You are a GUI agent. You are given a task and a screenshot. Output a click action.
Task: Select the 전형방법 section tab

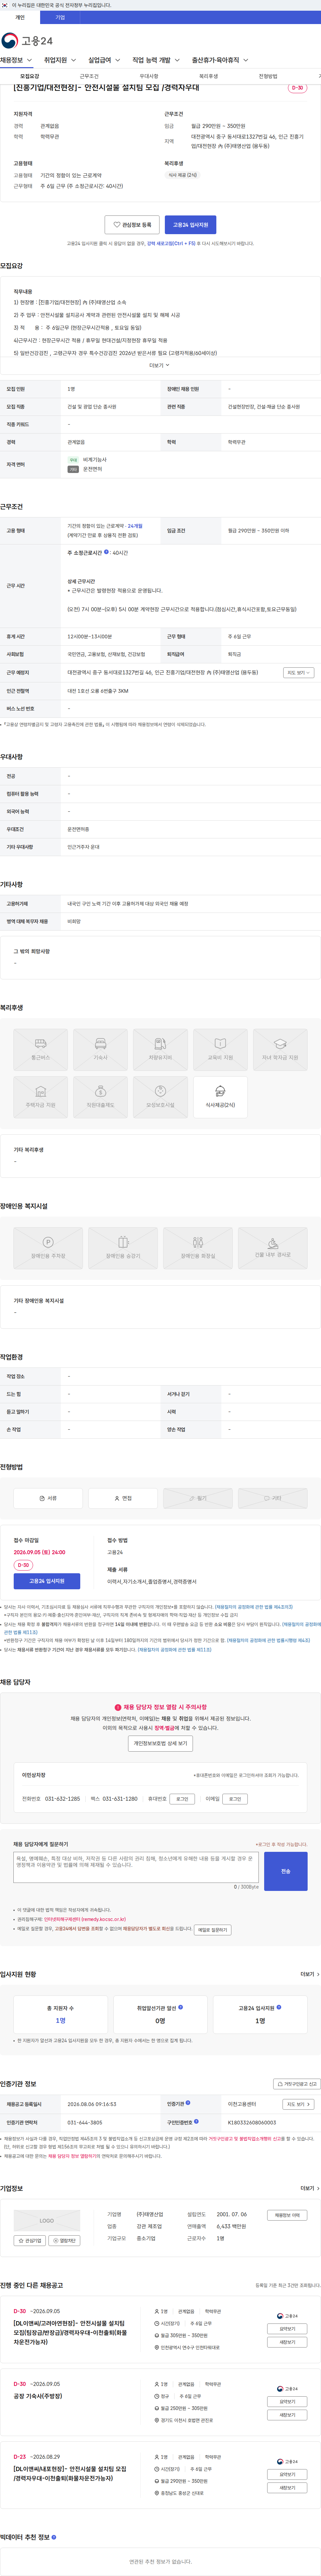pos(268,76)
